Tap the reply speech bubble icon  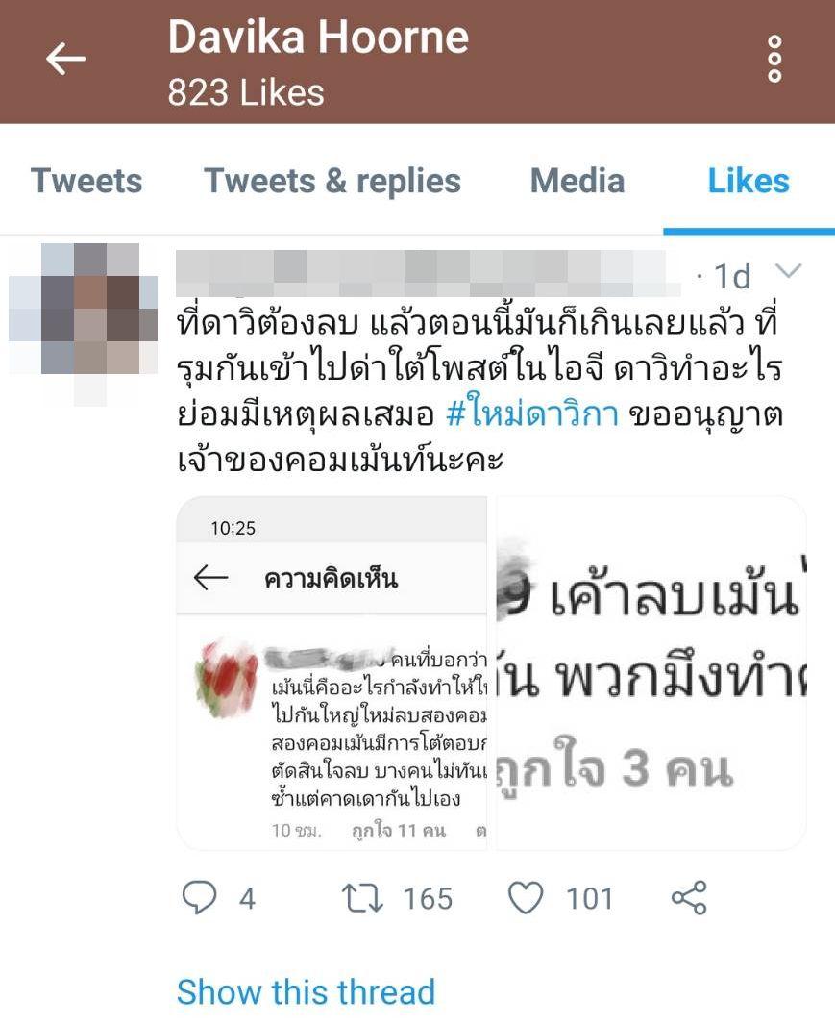click(x=200, y=897)
